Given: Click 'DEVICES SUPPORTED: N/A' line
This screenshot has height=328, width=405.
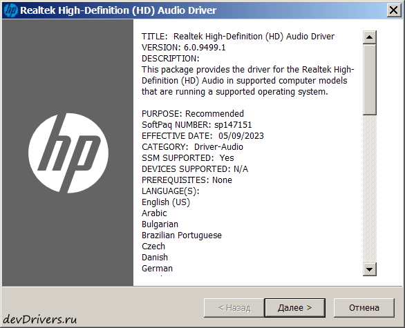Looking at the screenshot, I should [x=195, y=169].
